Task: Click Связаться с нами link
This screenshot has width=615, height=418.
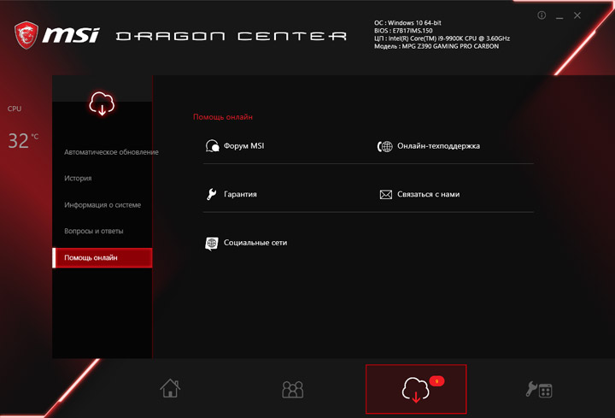Action: coord(428,194)
